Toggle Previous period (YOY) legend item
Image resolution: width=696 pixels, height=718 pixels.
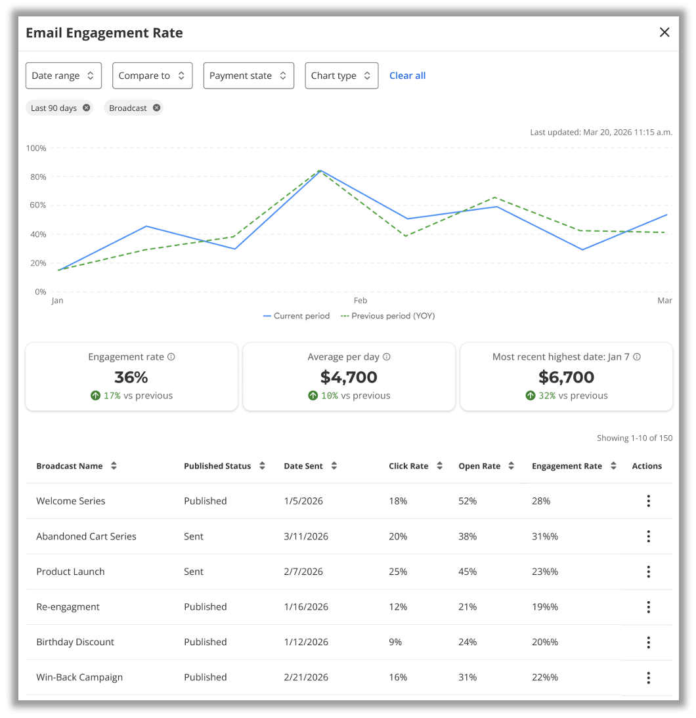coord(387,316)
